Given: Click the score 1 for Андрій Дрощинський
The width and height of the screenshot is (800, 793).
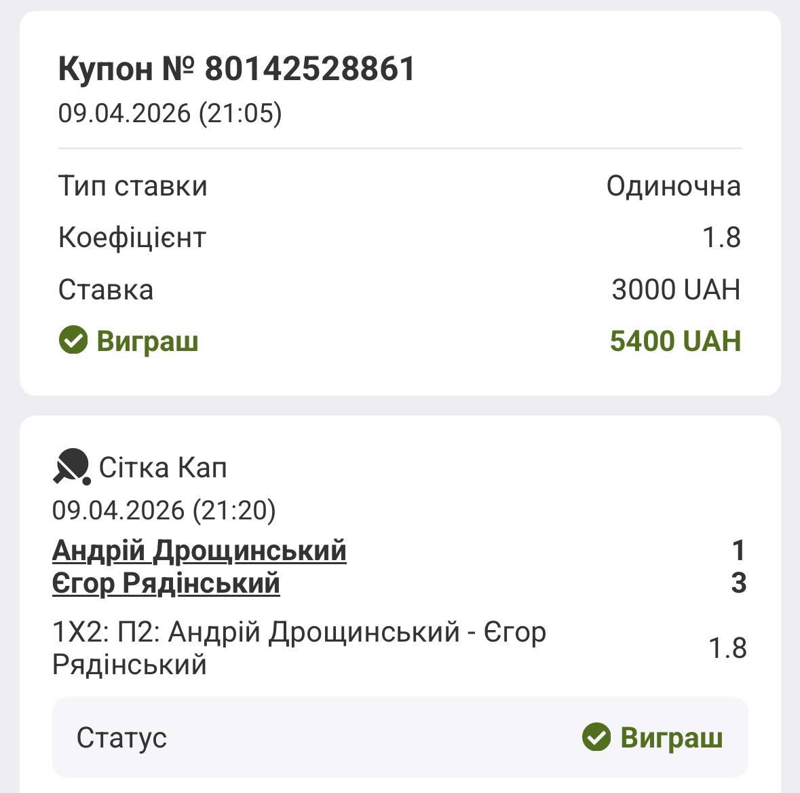Looking at the screenshot, I should coord(738,551).
